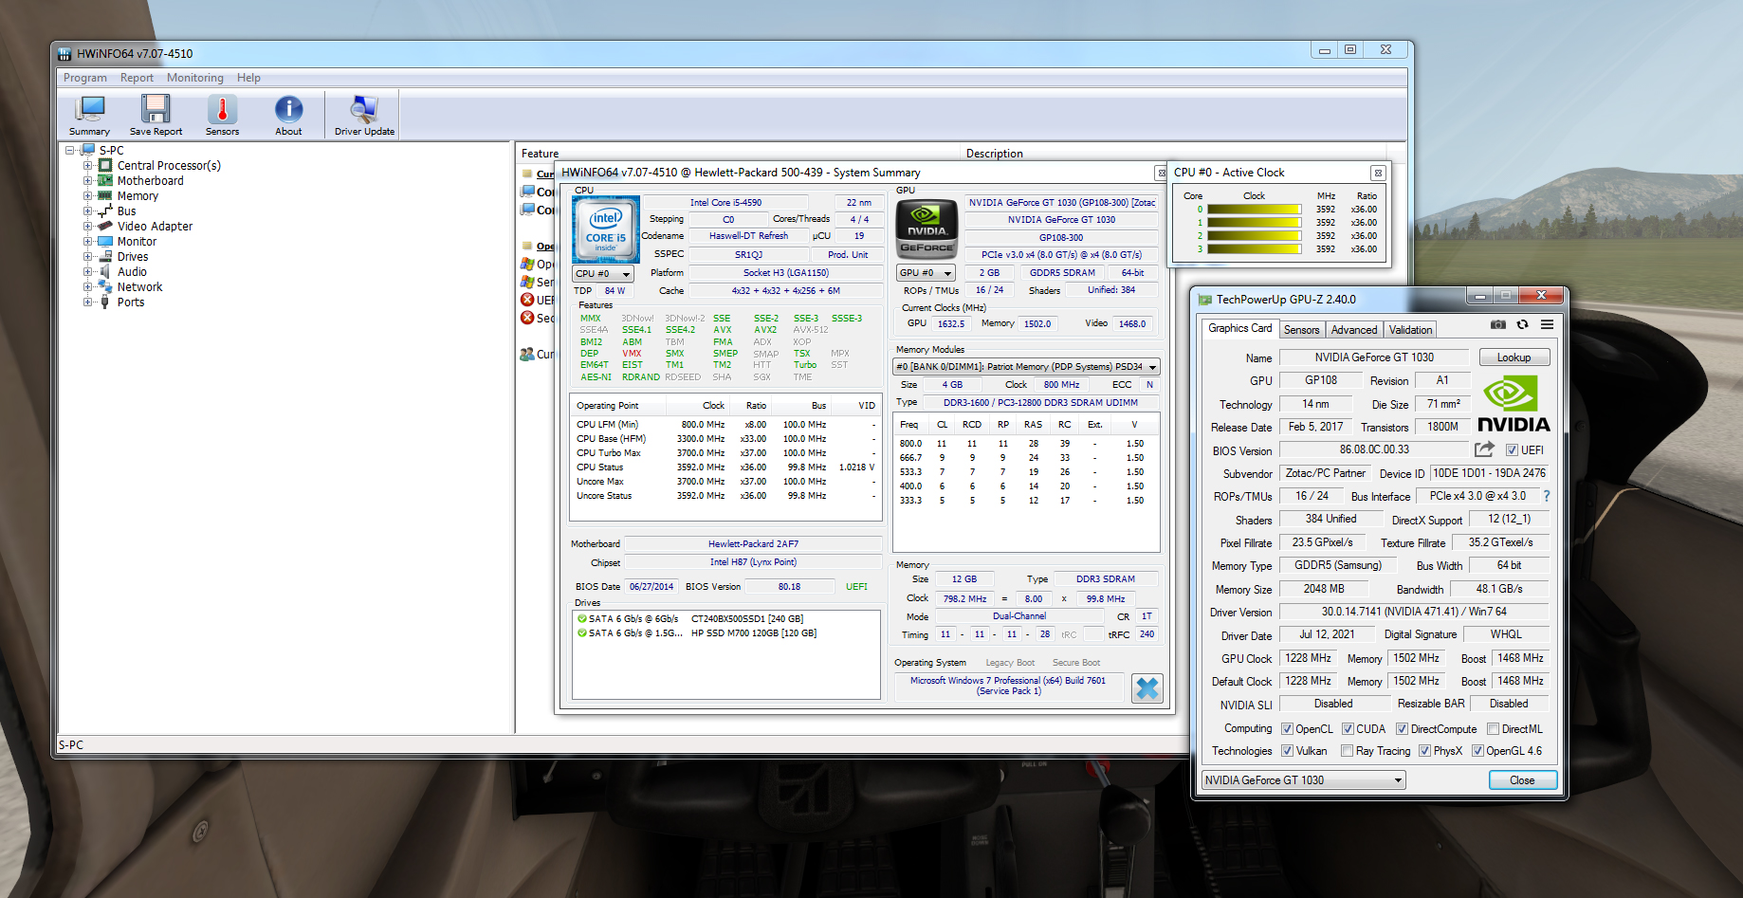
Task: Switch to the Sensors tab in GPU-Z
Action: (1301, 330)
